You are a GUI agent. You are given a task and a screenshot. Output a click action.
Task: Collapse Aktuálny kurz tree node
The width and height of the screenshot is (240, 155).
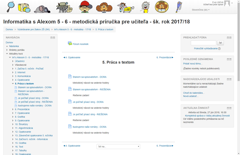click(7, 54)
